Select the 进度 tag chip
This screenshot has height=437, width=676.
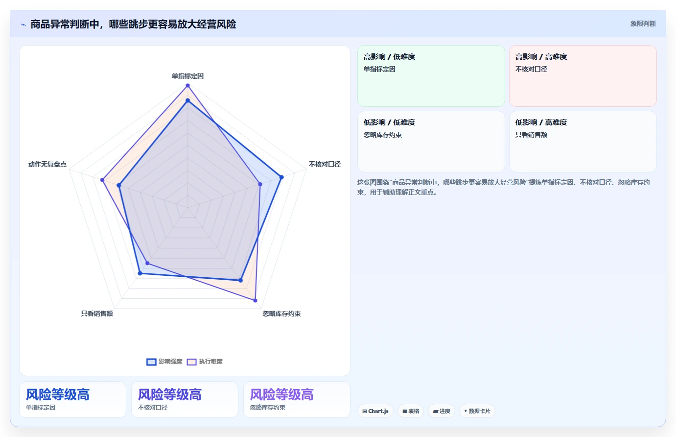click(x=442, y=411)
